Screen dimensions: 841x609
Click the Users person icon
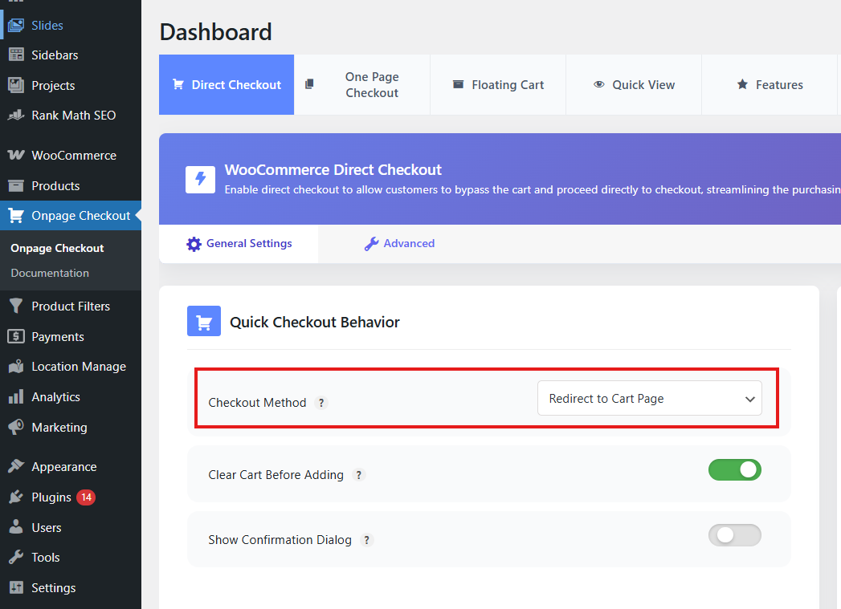pyautogui.click(x=16, y=527)
